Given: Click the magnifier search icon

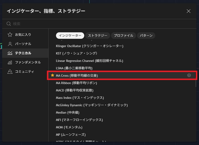Looking at the screenshot, I should coord(9,24).
